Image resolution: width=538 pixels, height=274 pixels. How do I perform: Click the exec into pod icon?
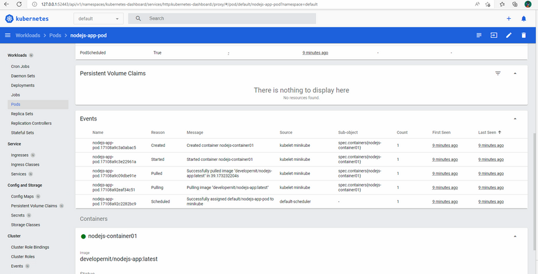click(494, 35)
